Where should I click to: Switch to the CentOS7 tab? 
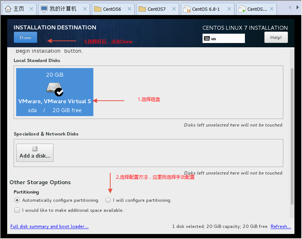(158, 9)
